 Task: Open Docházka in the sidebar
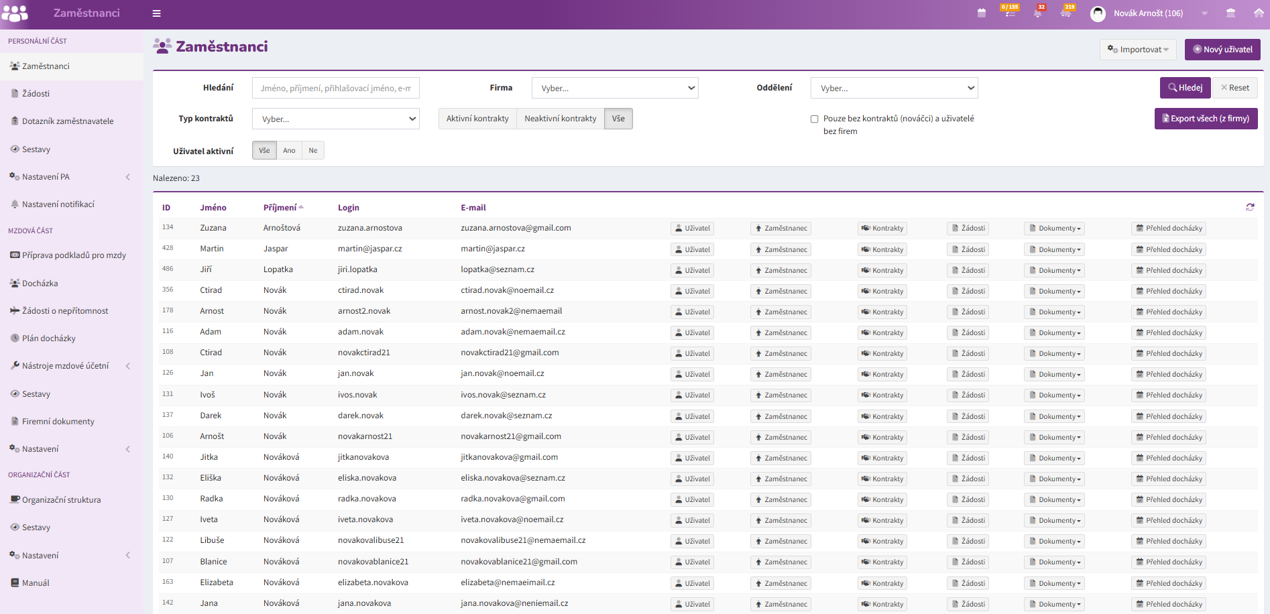[40, 284]
